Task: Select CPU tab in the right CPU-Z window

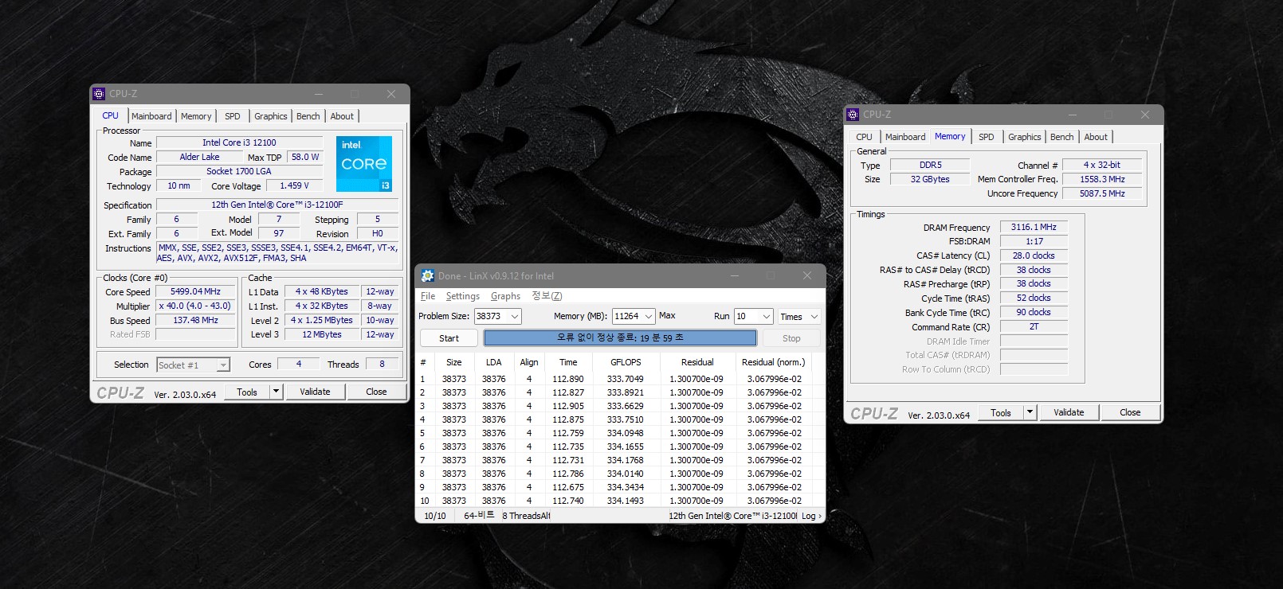Action: 865,137
